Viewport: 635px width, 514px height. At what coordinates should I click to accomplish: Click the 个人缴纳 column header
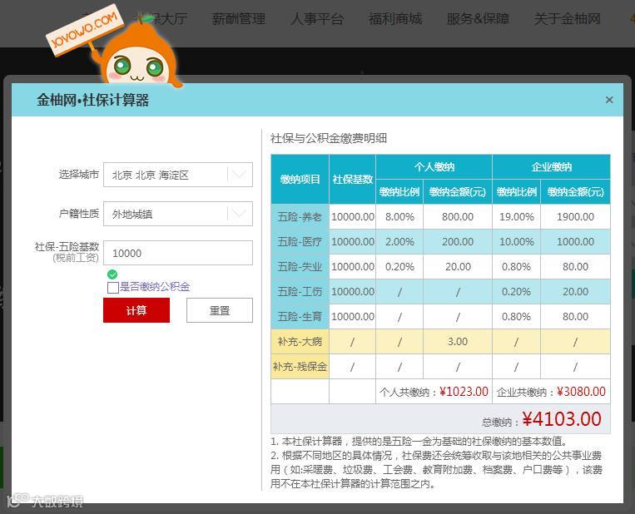click(x=434, y=166)
